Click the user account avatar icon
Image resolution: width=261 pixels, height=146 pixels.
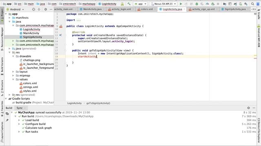pos(258,4)
